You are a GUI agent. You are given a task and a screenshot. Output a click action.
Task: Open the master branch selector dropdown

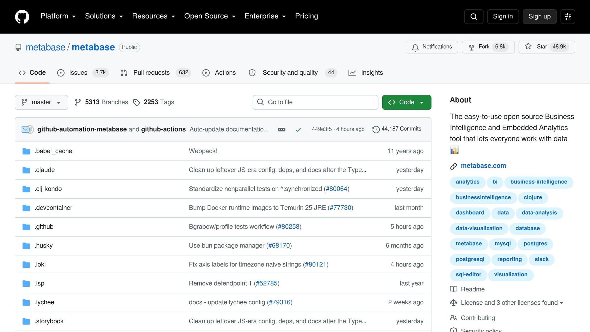click(x=41, y=102)
